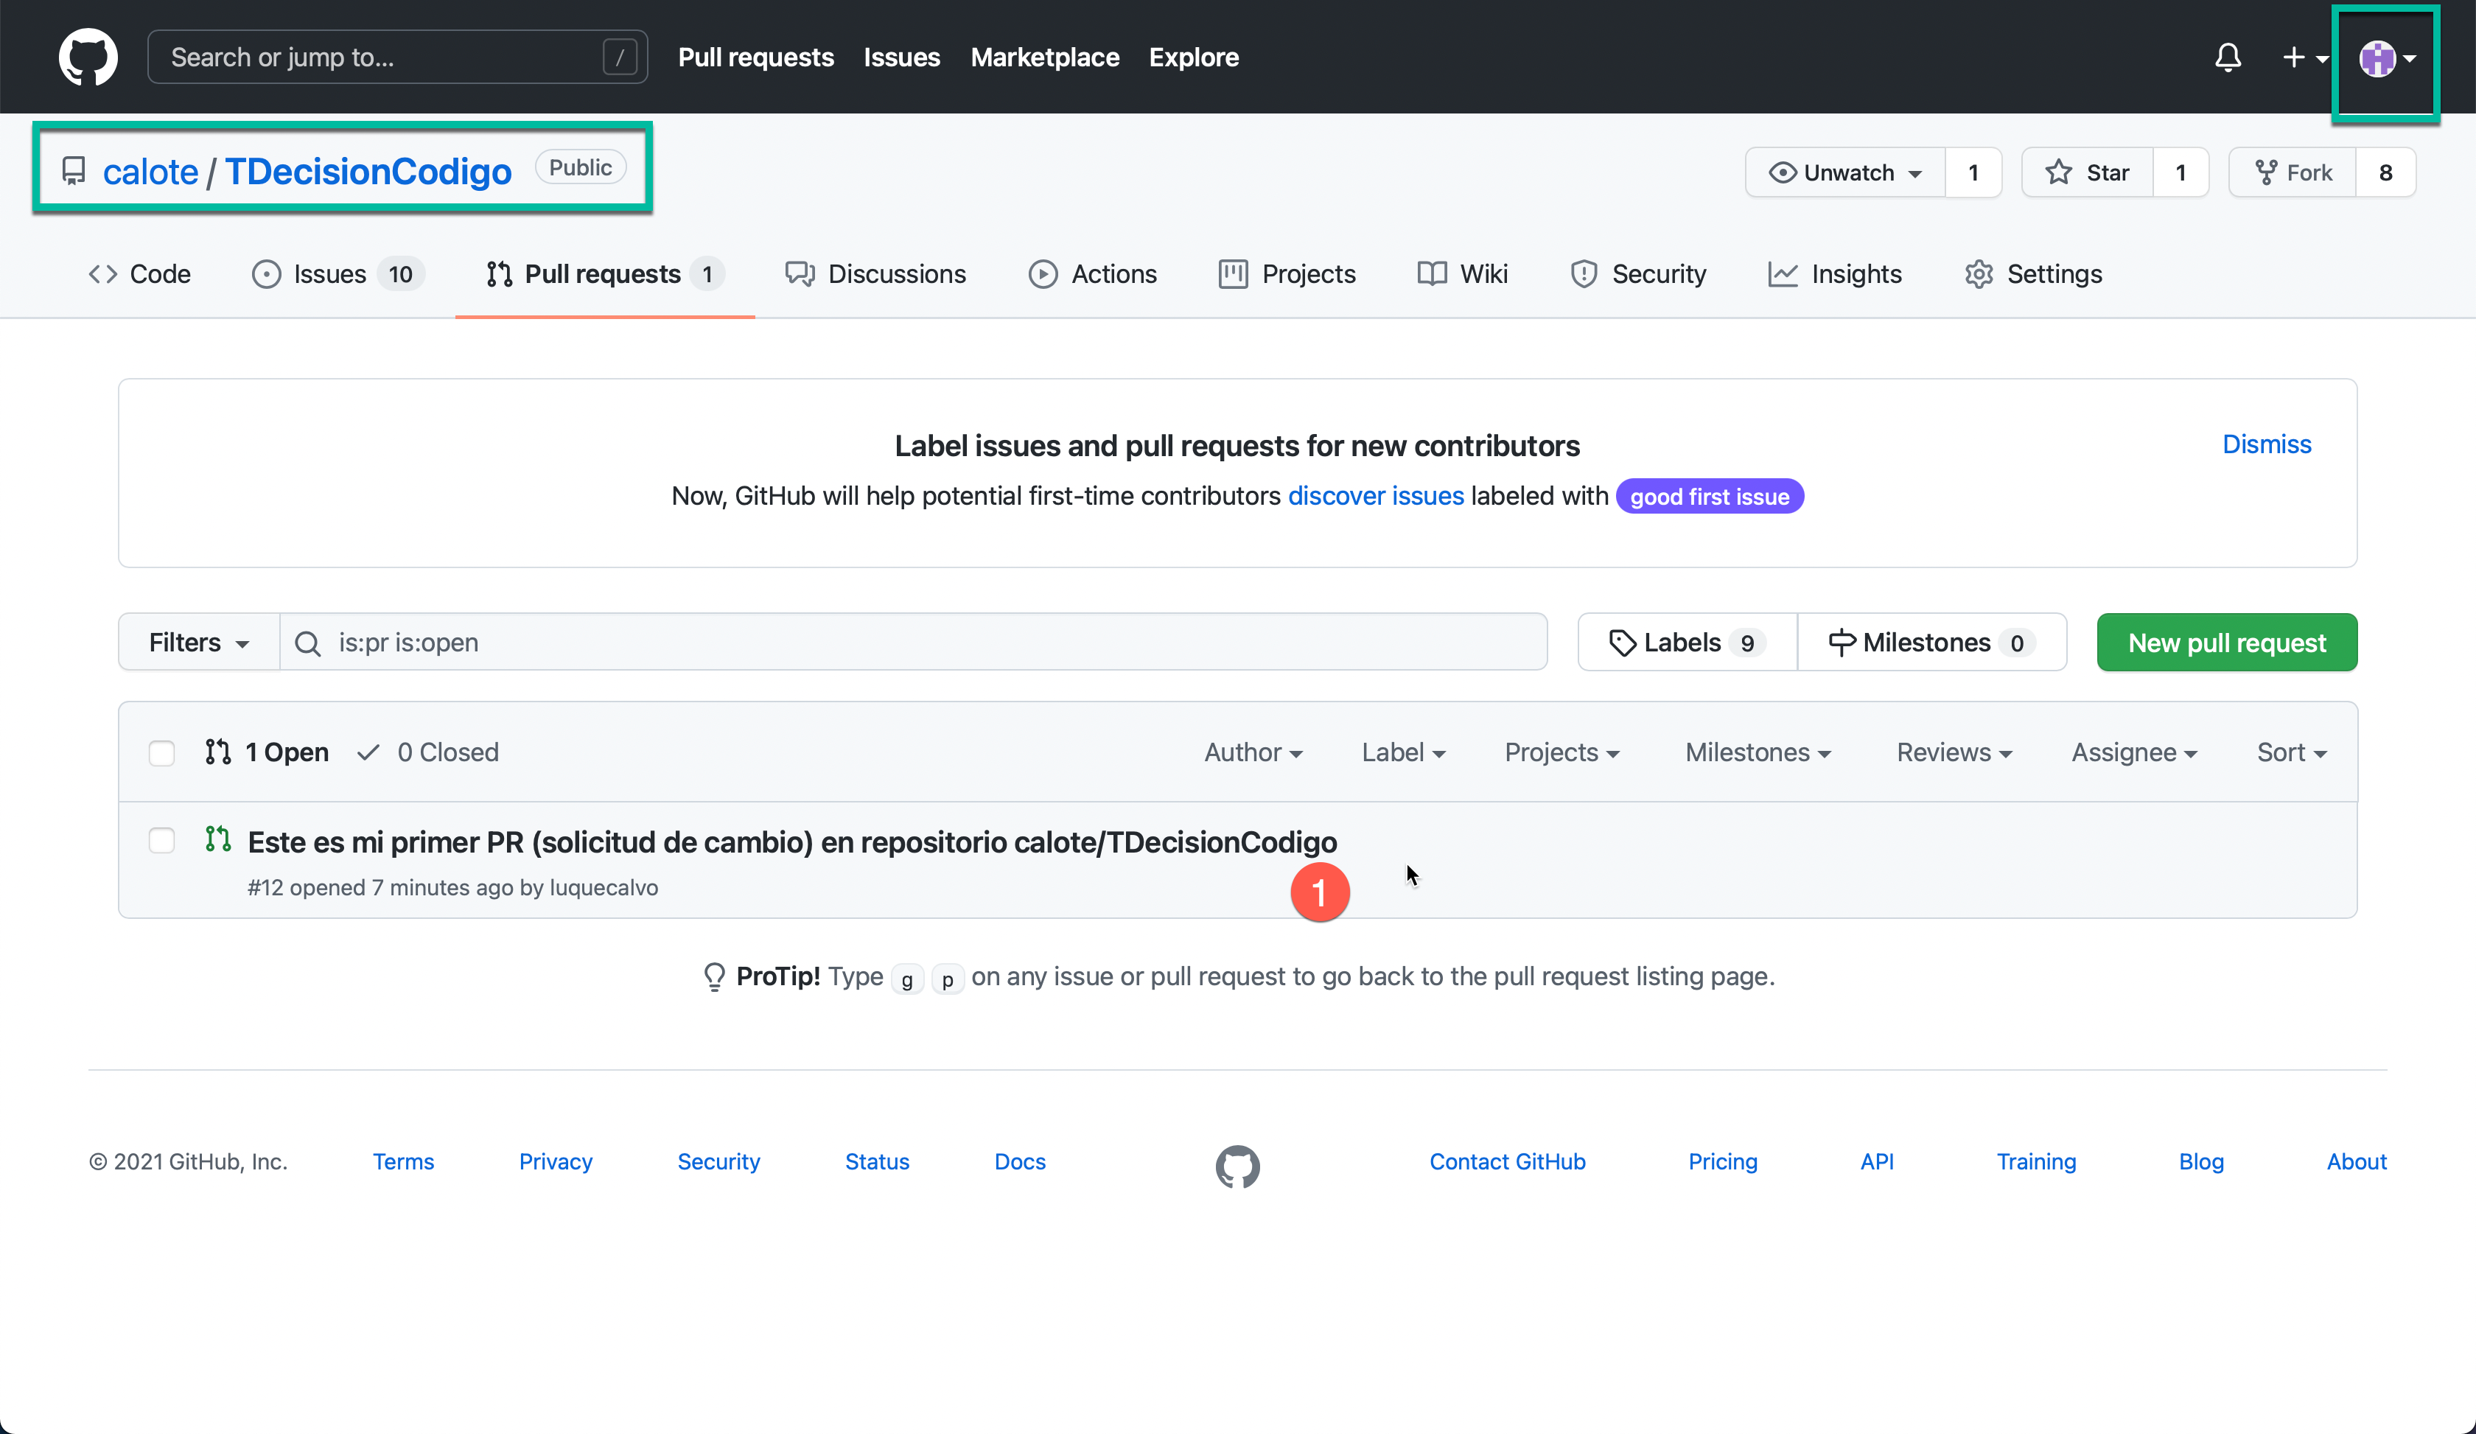Click the green pull request icon on PR #12
The image size is (2476, 1434).
point(218,839)
